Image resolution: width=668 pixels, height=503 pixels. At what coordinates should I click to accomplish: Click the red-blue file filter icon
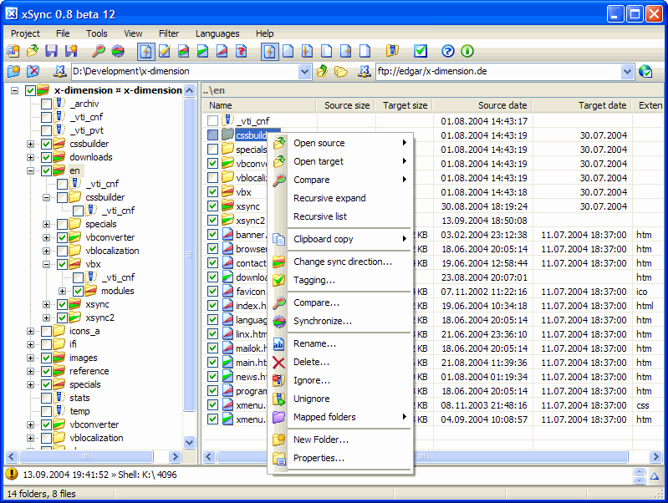coord(222,51)
